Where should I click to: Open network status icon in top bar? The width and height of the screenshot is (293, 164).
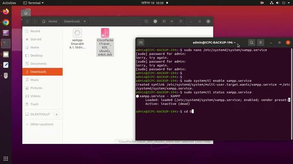(x=271, y=3)
